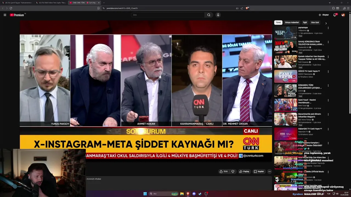Dislike the CNN Türk video
Screen dimensions: 351x197
[233, 172]
